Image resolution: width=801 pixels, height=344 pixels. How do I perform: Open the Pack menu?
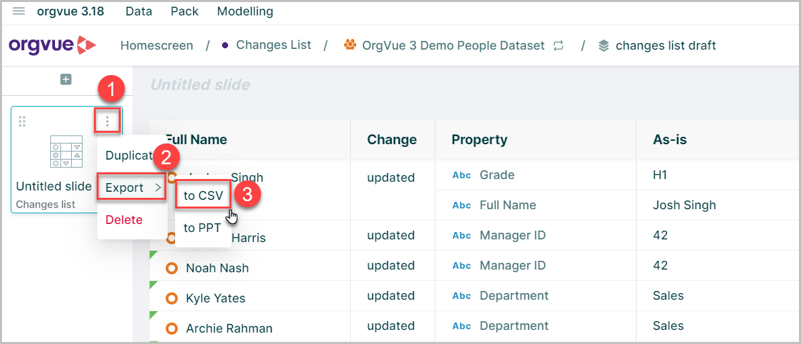pos(184,11)
